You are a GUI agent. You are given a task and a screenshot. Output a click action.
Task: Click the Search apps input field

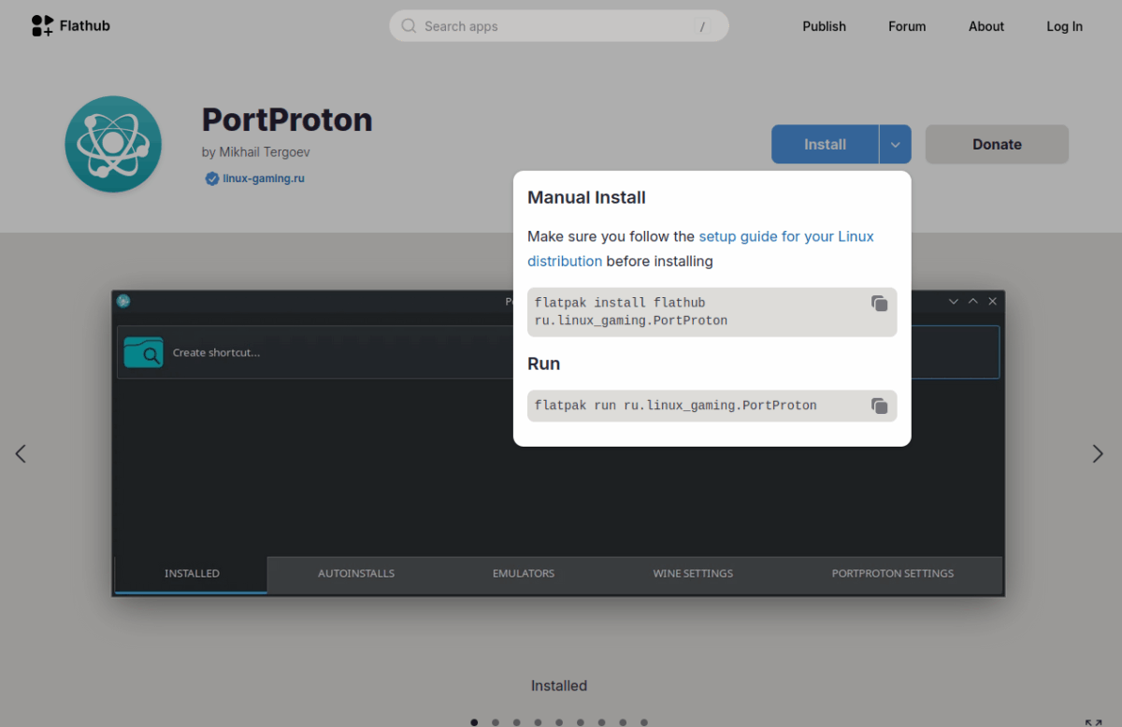click(x=558, y=25)
